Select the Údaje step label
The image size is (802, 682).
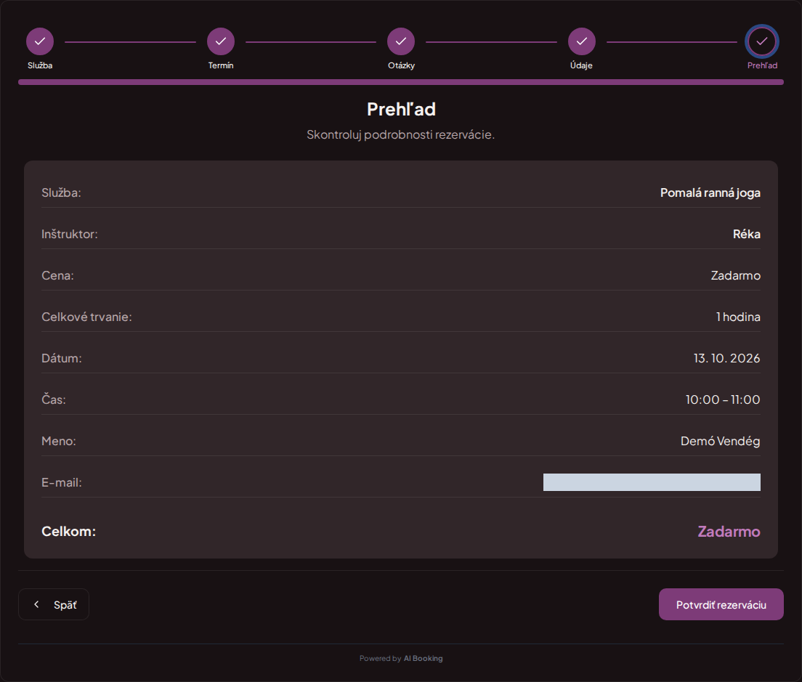pos(582,65)
